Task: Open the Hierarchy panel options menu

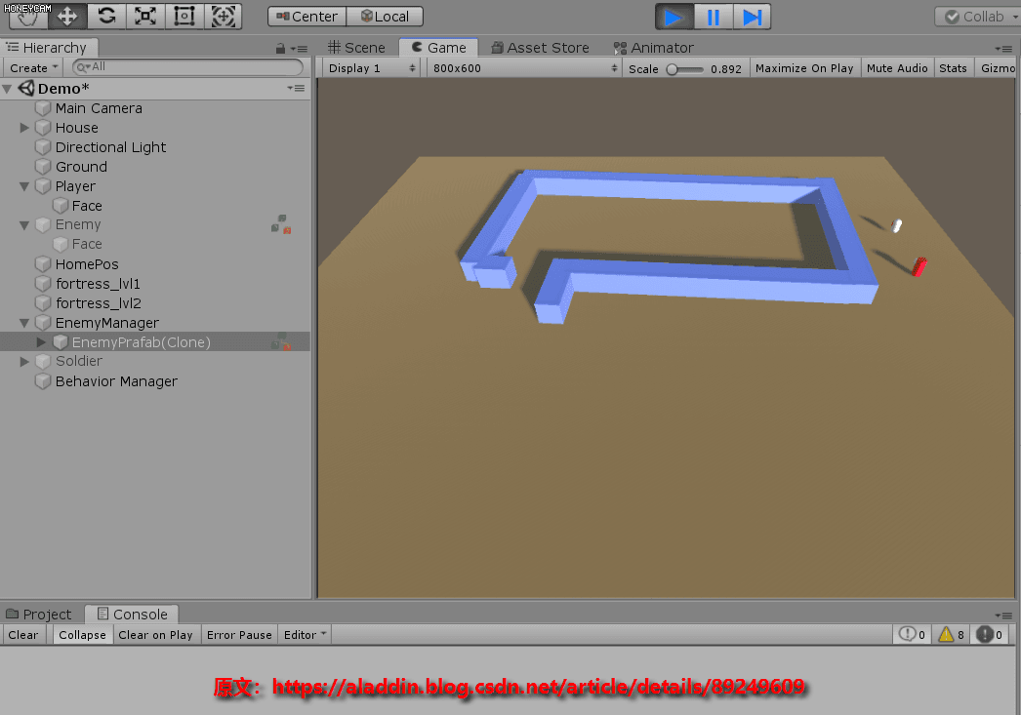Action: pos(299,48)
